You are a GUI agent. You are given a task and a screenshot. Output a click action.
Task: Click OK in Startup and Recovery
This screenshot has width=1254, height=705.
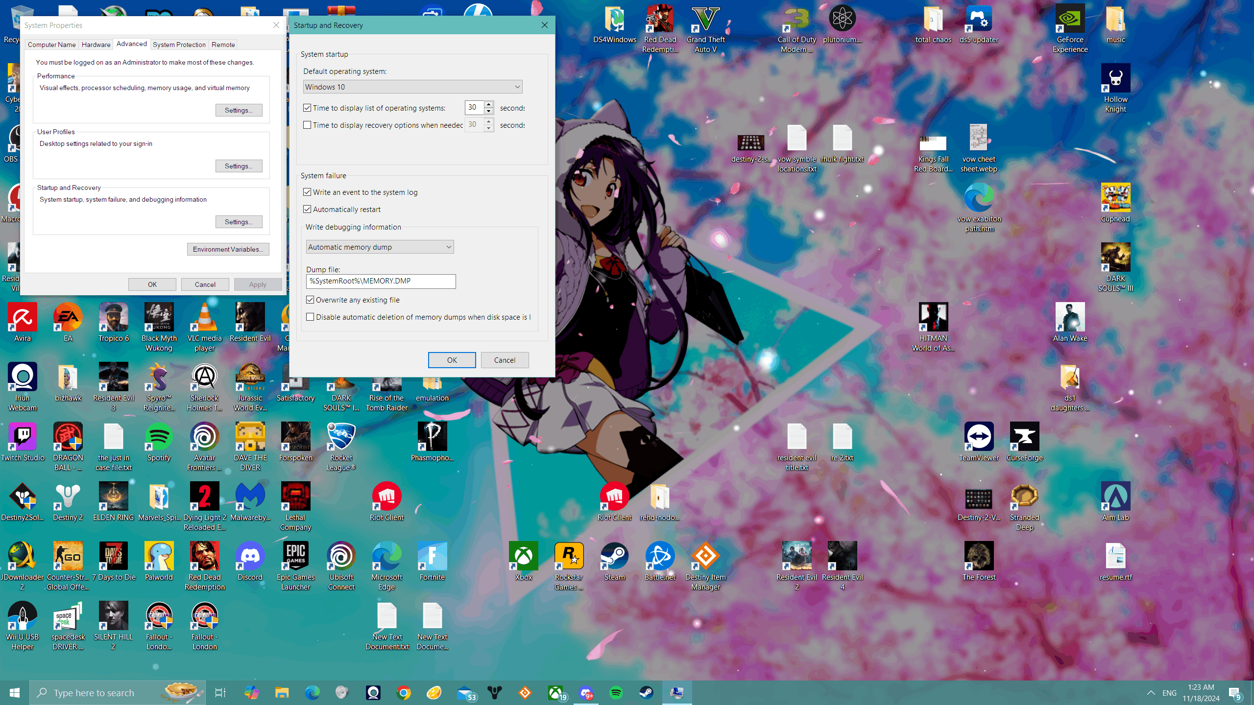point(452,360)
